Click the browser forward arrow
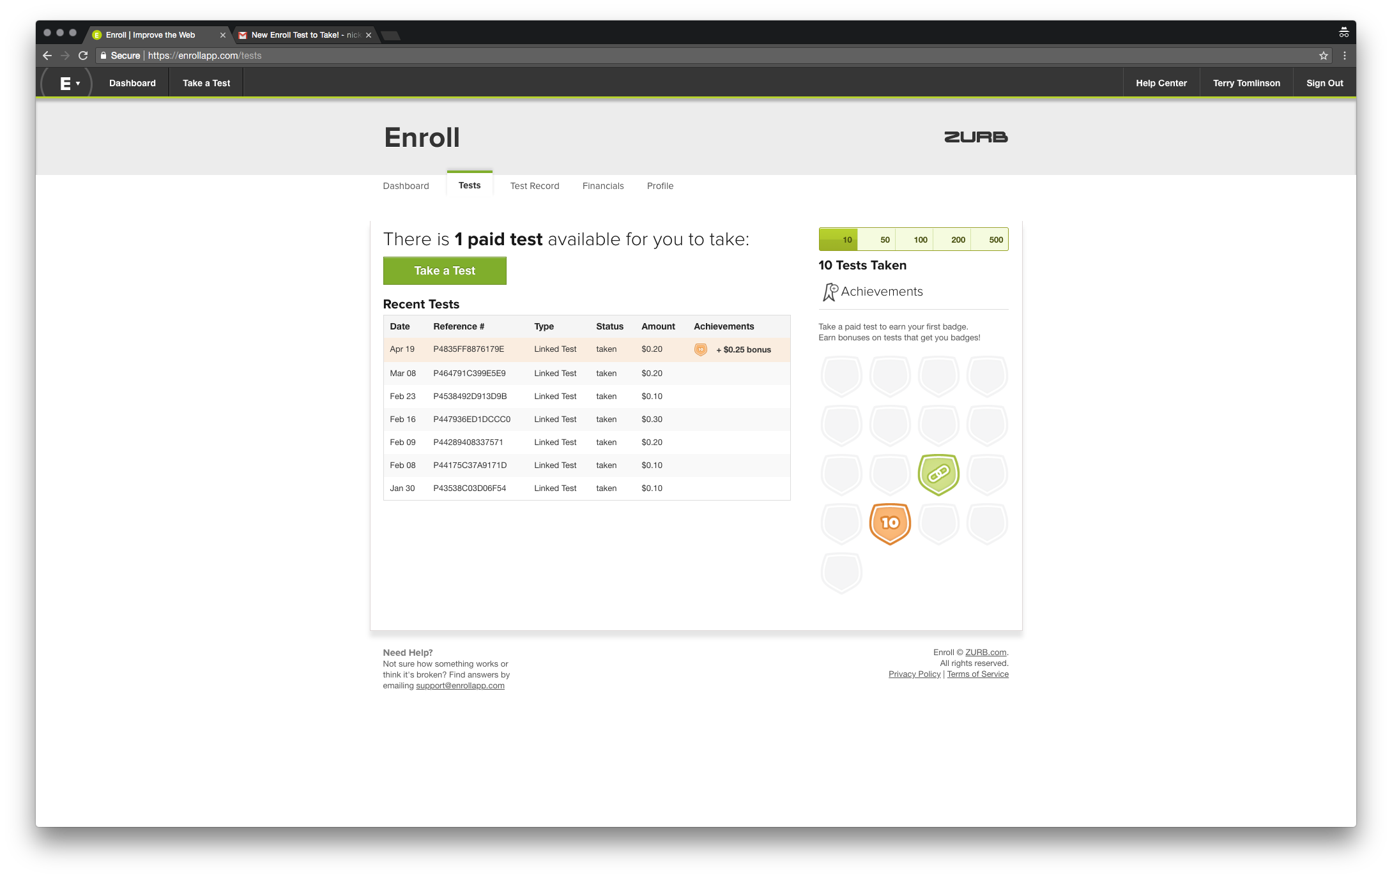The height and width of the screenshot is (878, 1392). (x=65, y=56)
